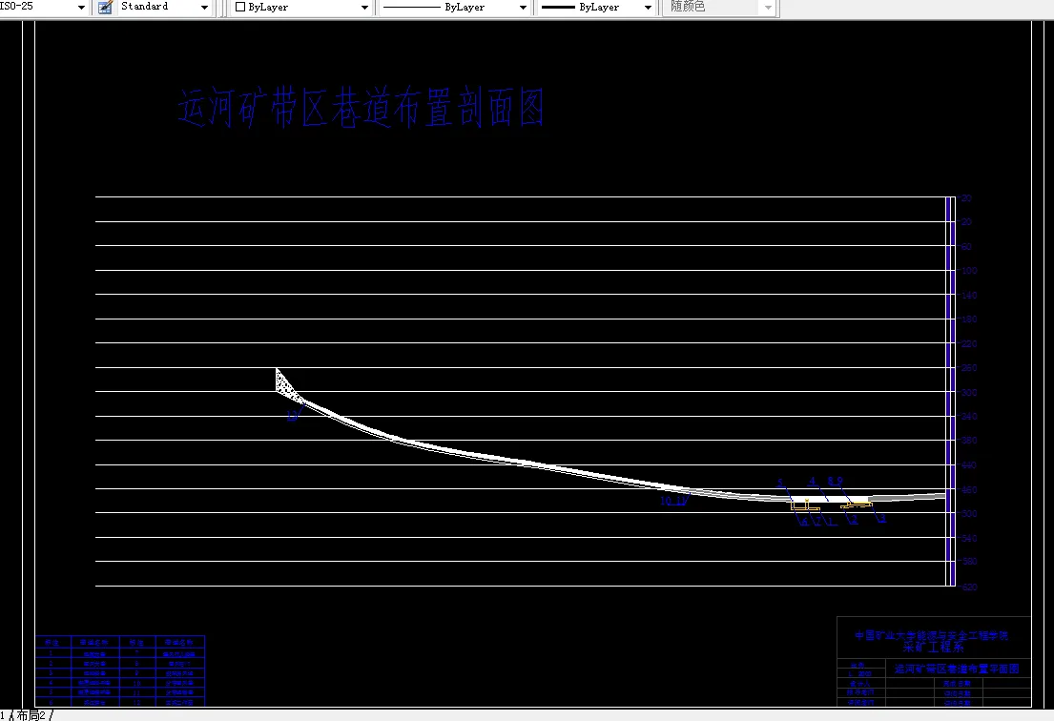Click legend table row number 1
Viewport: 1054px width, 721px height.
click(x=52, y=653)
